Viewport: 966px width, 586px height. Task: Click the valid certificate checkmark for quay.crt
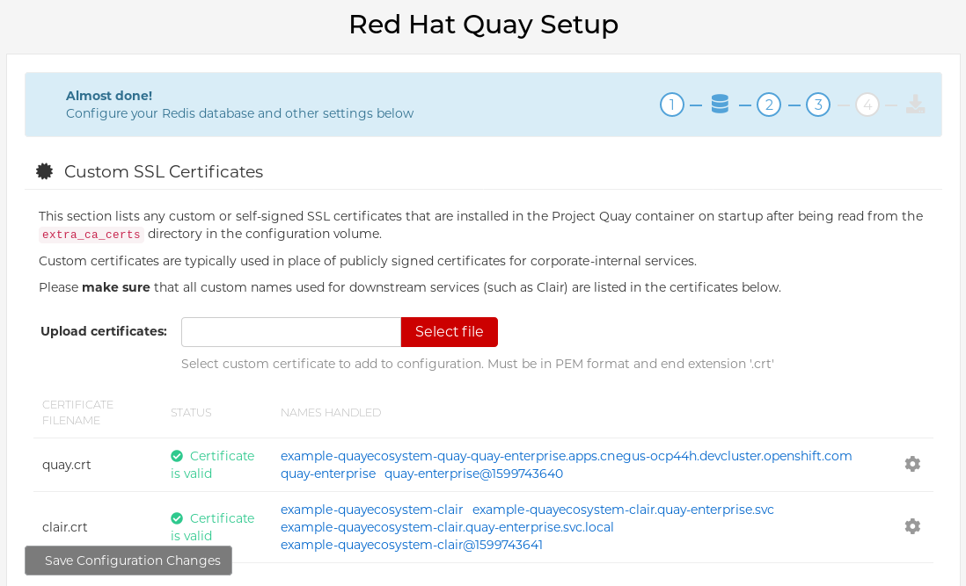tap(176, 455)
